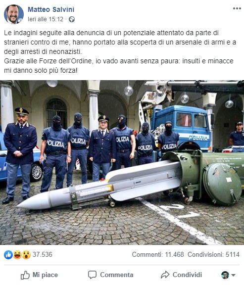Open the three-dot post options menu
244x285 pixels.
point(237,8)
